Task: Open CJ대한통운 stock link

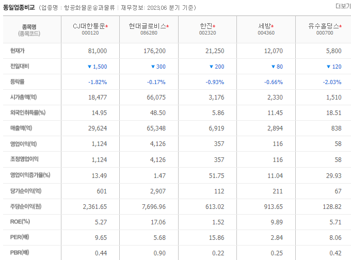Action: [89, 26]
